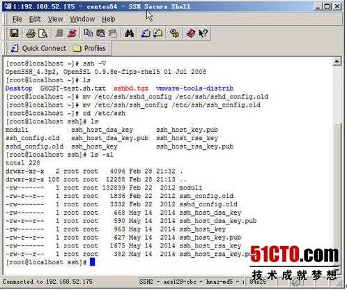This screenshot has height=290, width=347.
Task: Open the Edit menu
Action: [35, 19]
